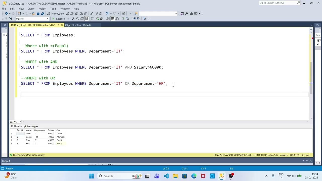Viewport: 322px width, 181px height.
Task: Click the Change Connection icon
Action: click(11, 19)
